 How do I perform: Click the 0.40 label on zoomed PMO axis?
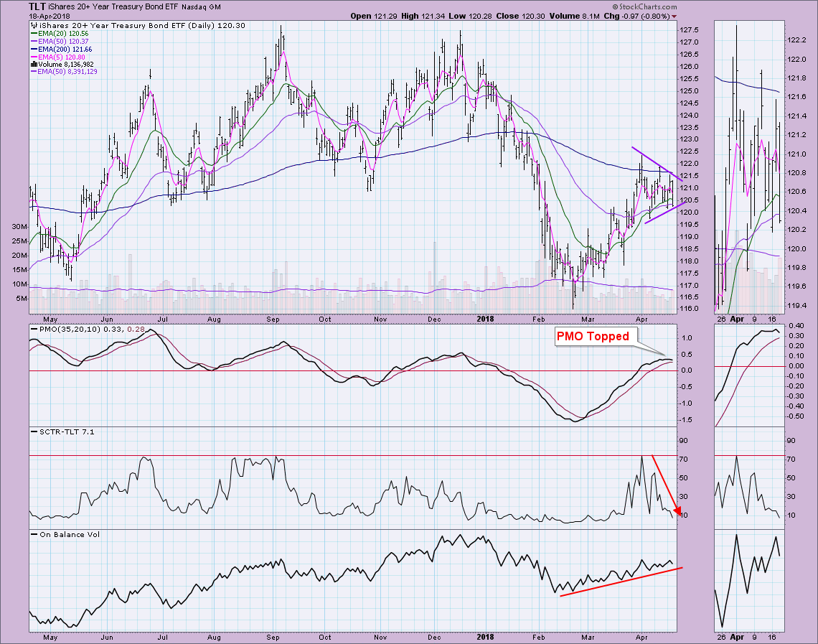[796, 326]
